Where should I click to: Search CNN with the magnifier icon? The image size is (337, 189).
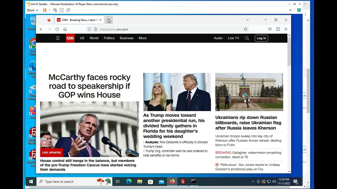click(247, 38)
